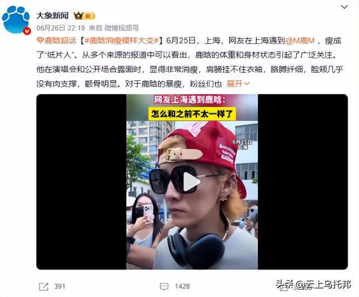Open the @M鹿M mention profile
This screenshot has height=297, width=359.
300,40
